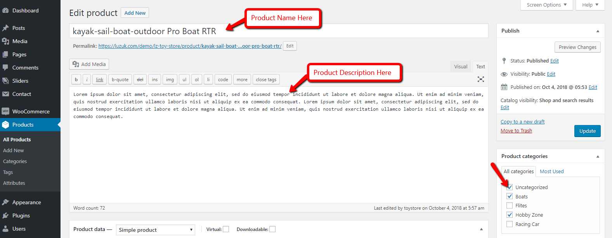Viewport: 612px width, 238px height.
Task: Check the Flites category
Action: (510, 205)
